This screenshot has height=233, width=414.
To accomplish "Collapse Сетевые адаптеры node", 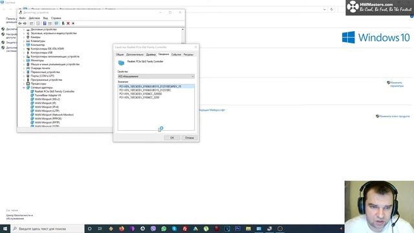I will [x=24, y=88].
